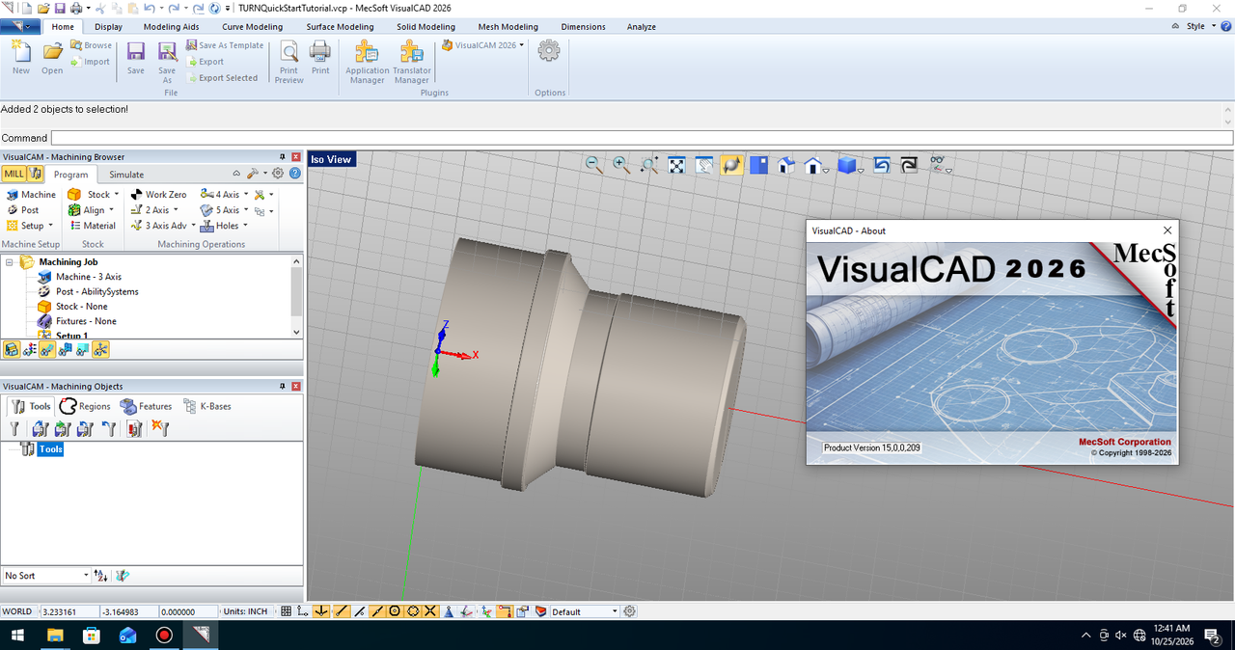Open the K-Bases tab

click(206, 406)
